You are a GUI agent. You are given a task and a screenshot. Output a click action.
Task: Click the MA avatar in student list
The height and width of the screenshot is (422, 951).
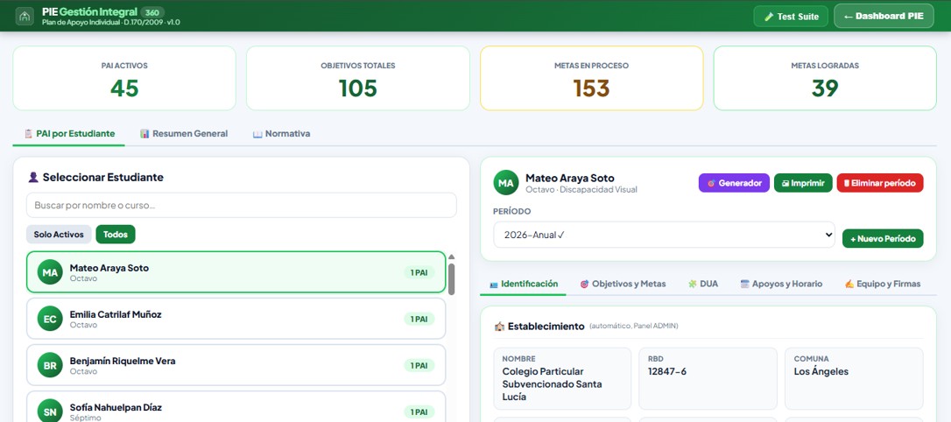click(x=50, y=272)
